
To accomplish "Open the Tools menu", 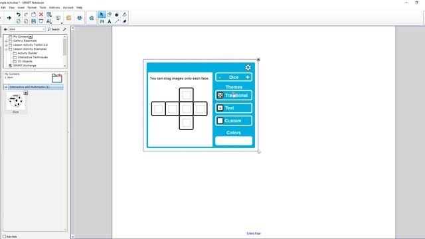I will coord(42,7).
